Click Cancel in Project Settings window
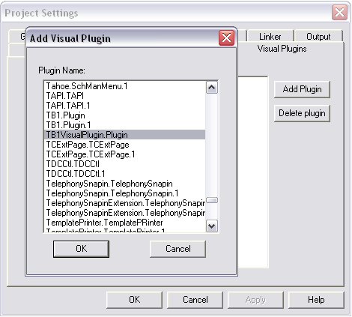The width and height of the screenshot is (352, 317). [195, 300]
